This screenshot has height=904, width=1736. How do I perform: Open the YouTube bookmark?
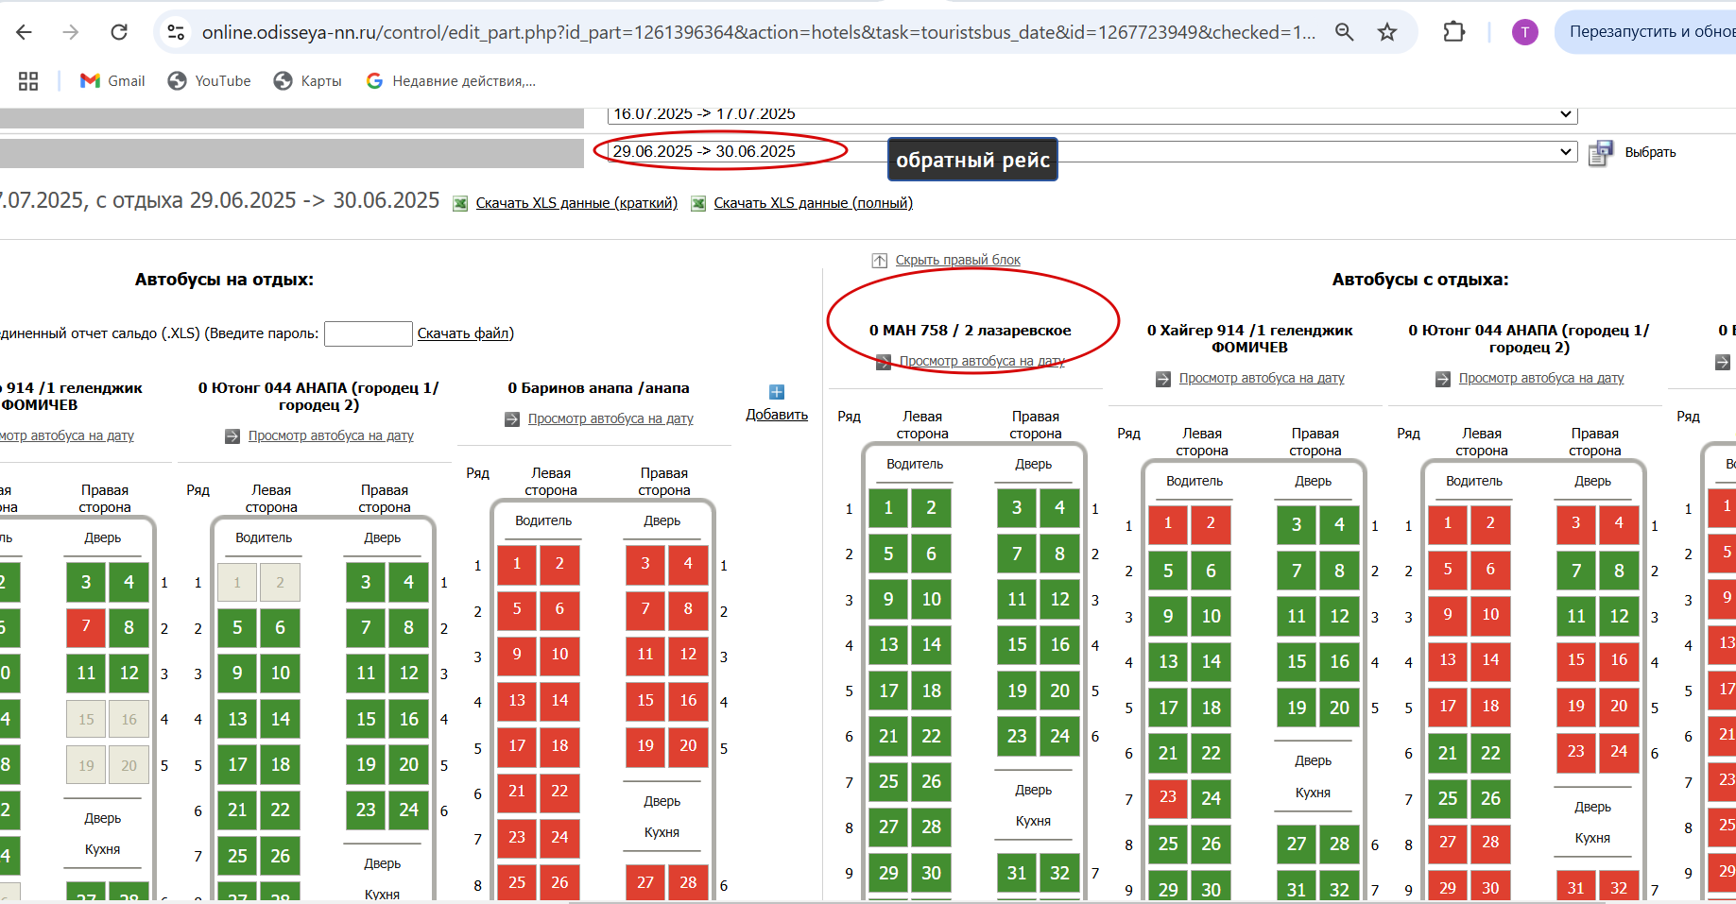click(x=209, y=81)
